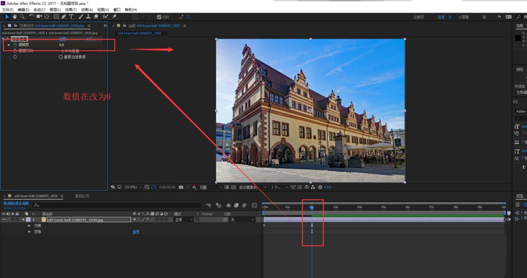Hide layer 1 with its eye icon
This screenshot has width=527, height=278.
click(x=4, y=220)
